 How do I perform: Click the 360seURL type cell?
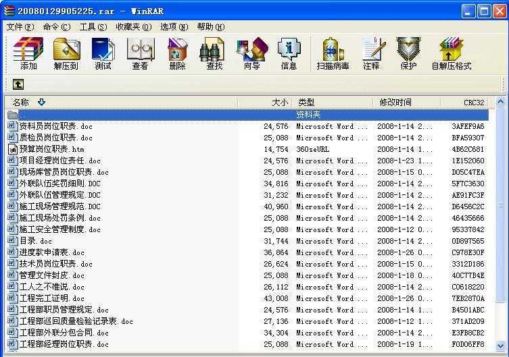312,149
